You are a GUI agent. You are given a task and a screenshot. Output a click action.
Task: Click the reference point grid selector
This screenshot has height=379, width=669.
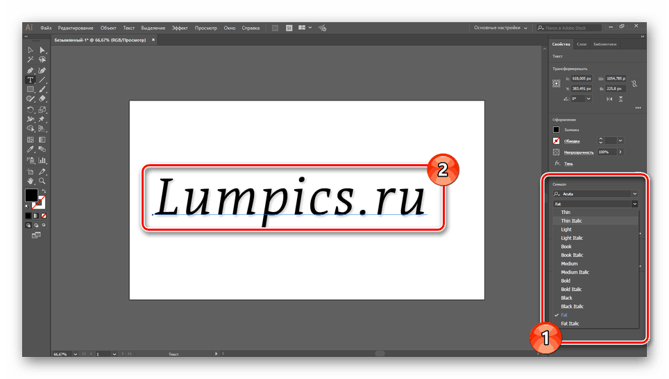pos(557,83)
